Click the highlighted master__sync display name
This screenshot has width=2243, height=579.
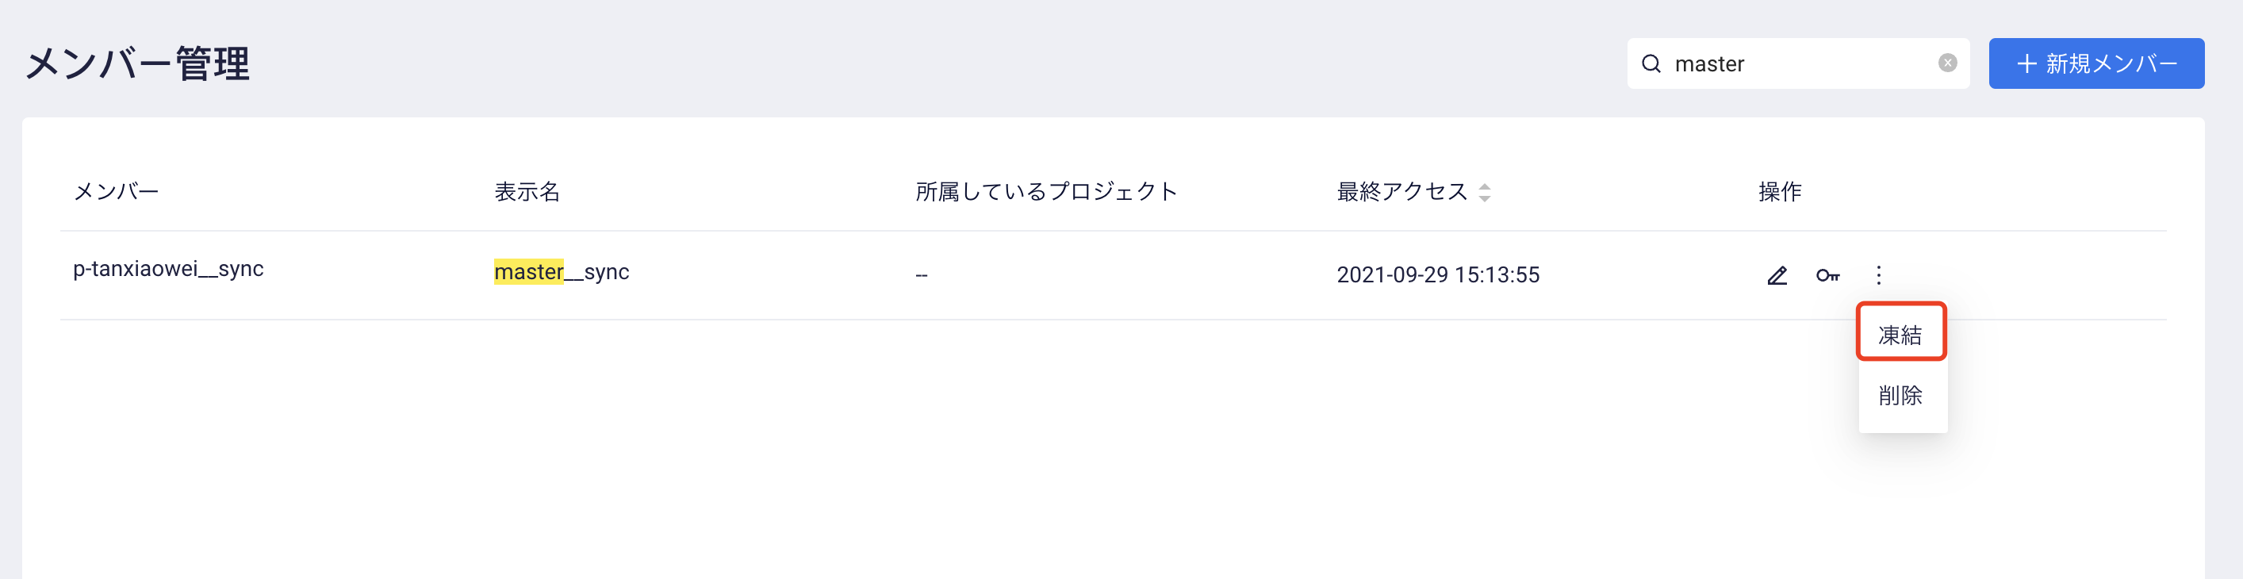coord(562,273)
